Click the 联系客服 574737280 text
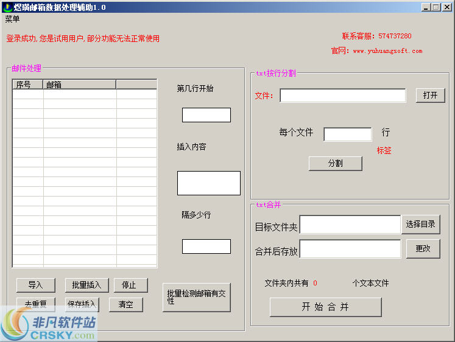 tap(376, 36)
